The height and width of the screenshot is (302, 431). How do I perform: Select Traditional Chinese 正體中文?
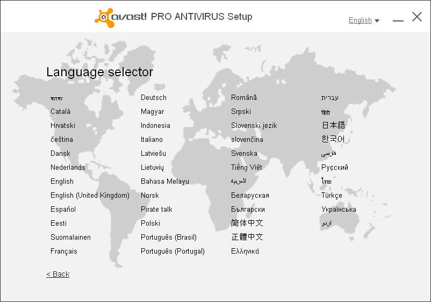click(x=247, y=237)
